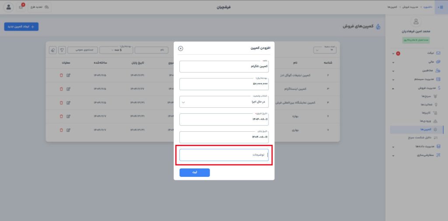Click the ایجاد کمپین جدید button
Screen dimensions: 448x221
pos(21,27)
